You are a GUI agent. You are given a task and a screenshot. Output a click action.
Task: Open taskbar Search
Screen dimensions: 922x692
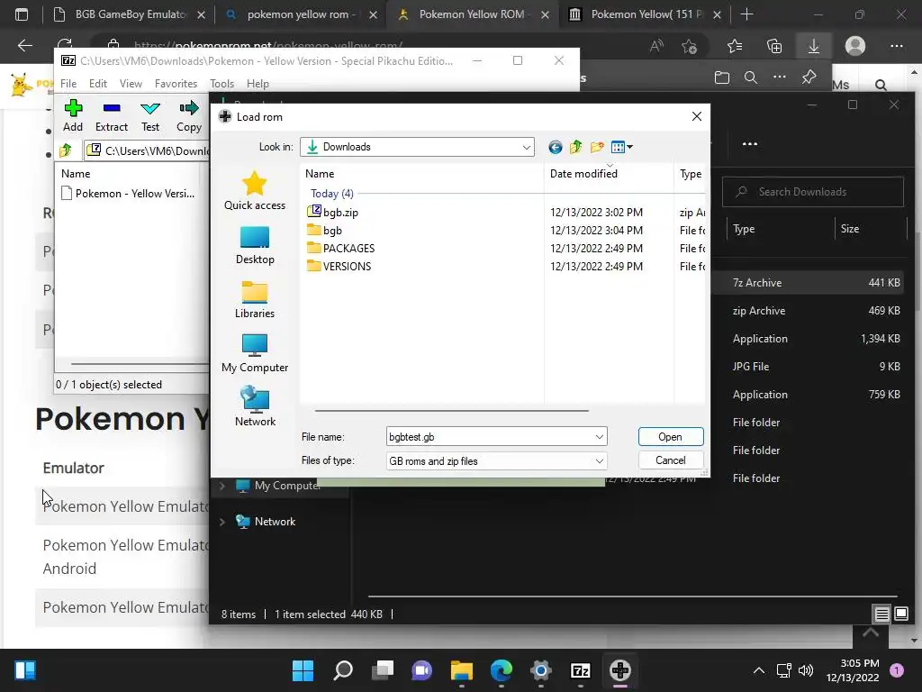coord(343,670)
